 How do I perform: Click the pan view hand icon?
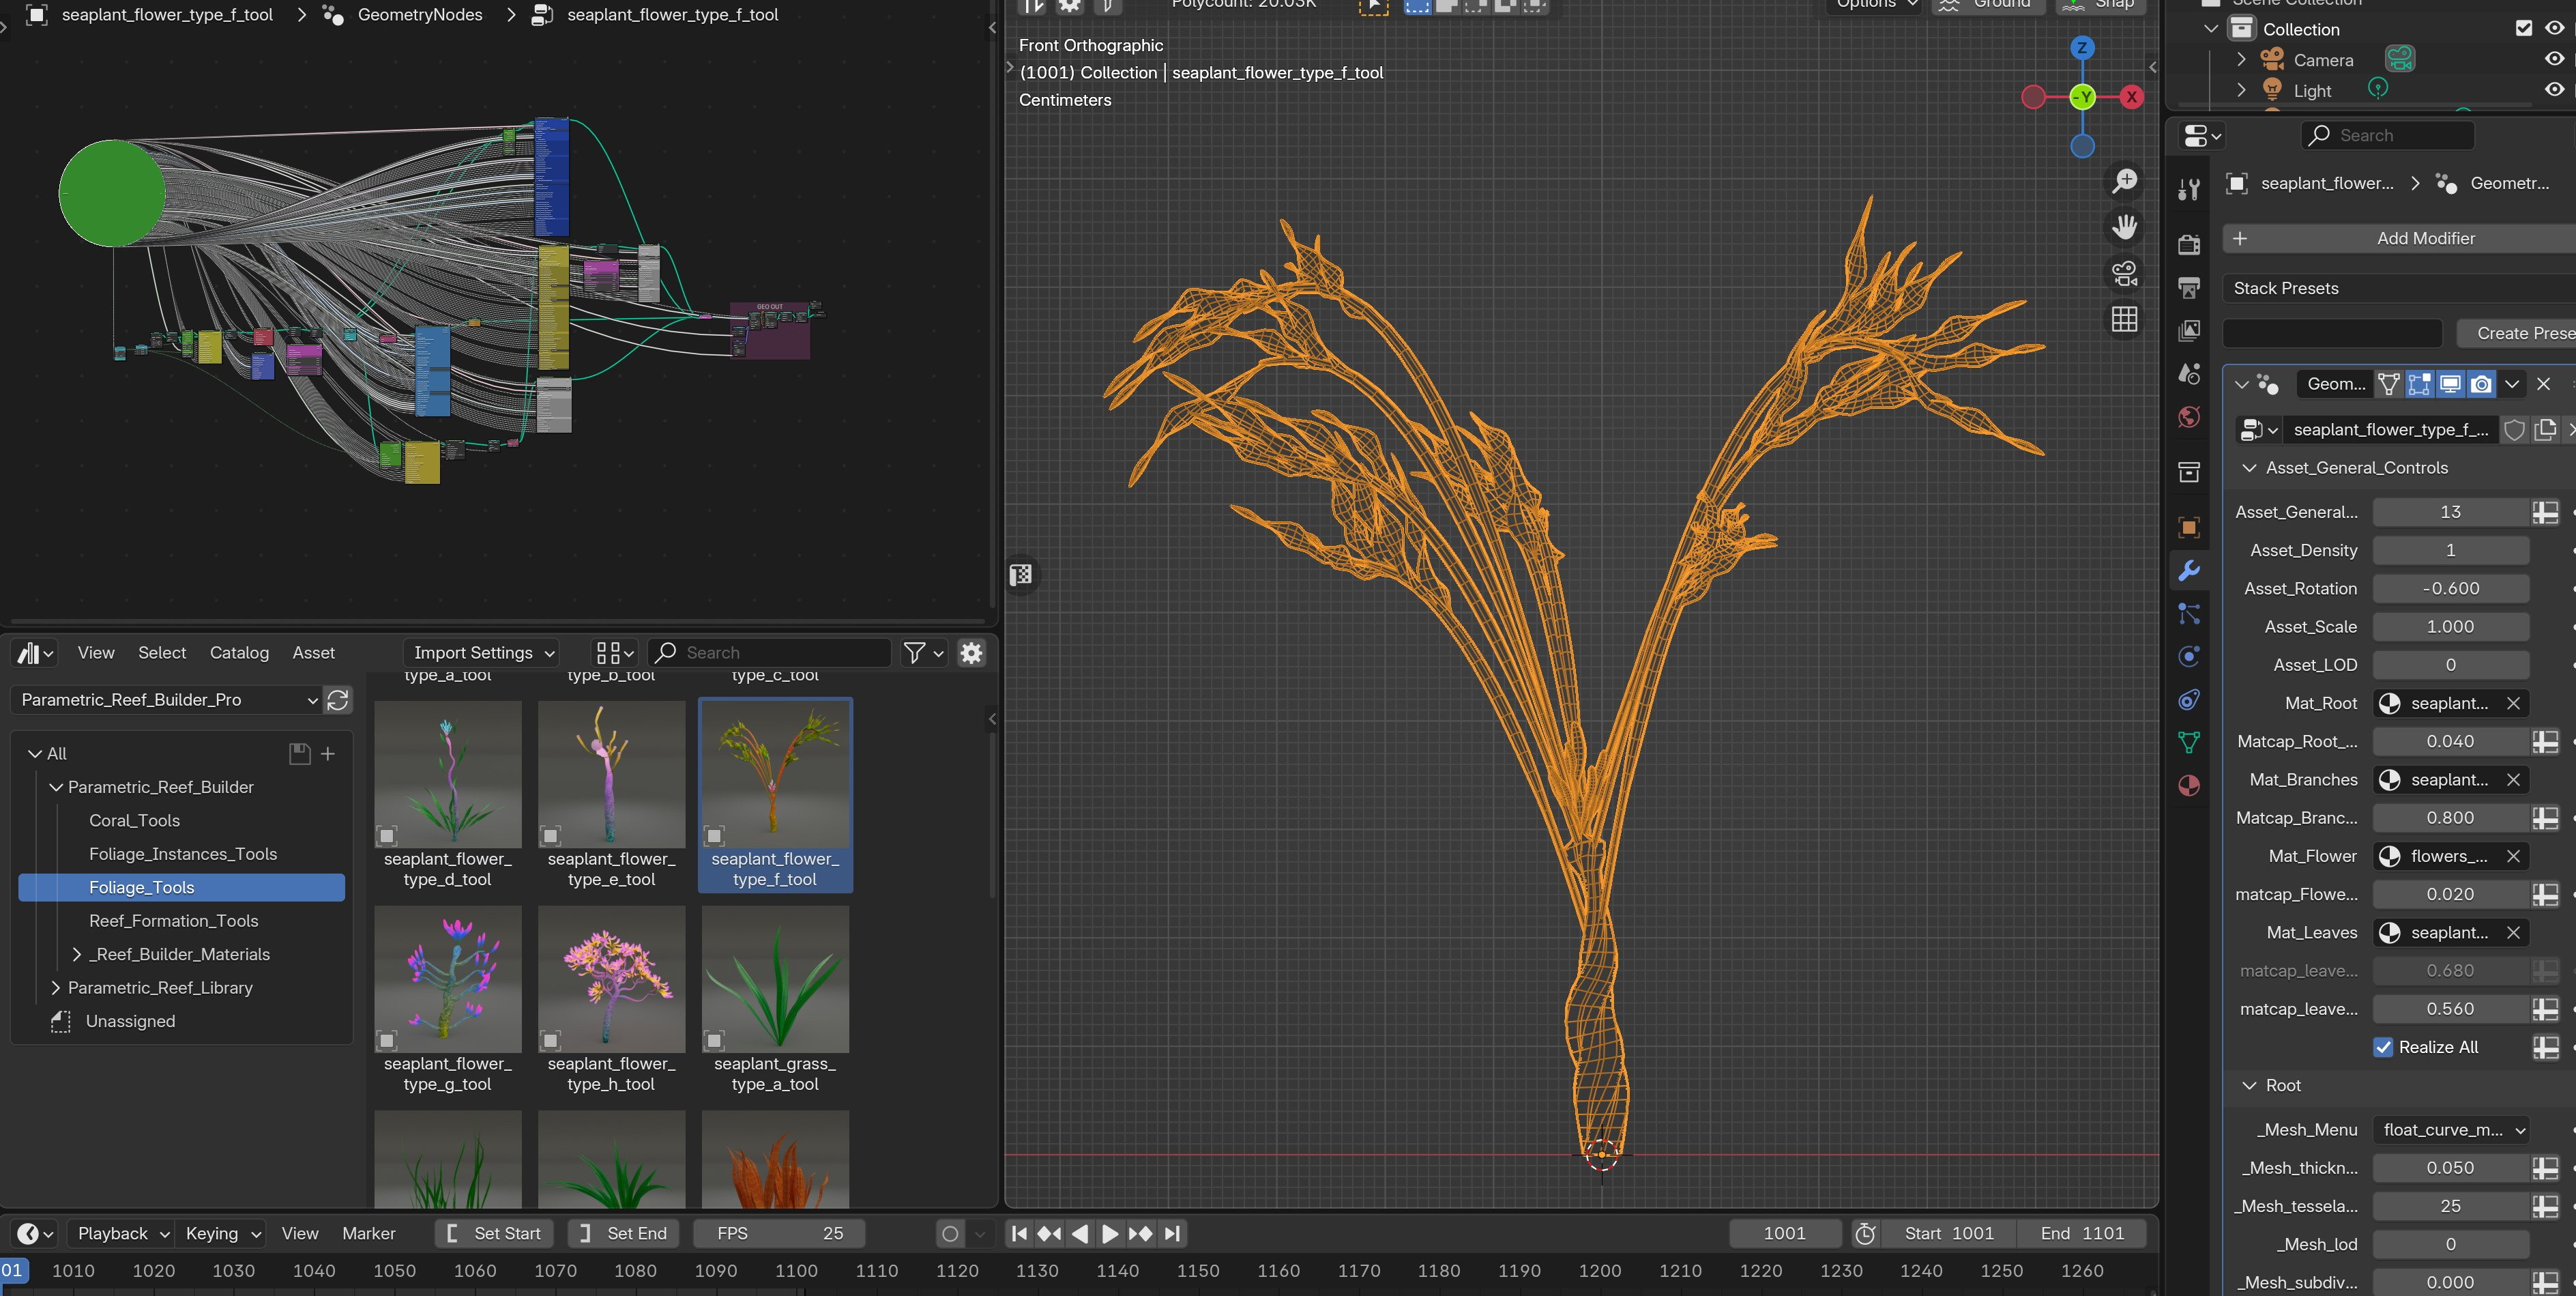[x=2124, y=227]
